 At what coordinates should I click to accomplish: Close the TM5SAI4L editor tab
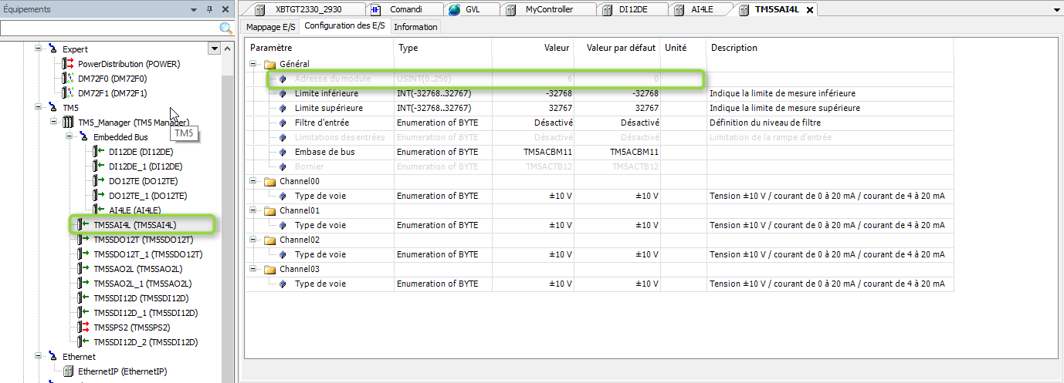809,10
